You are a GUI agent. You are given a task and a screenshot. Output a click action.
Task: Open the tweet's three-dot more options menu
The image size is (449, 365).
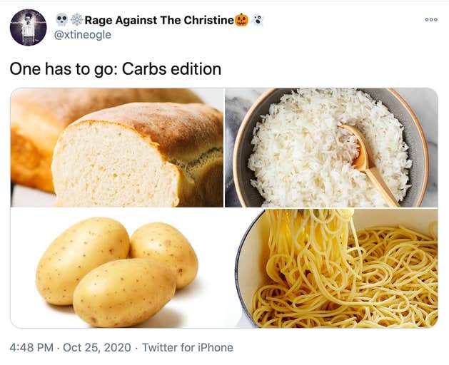tap(430, 19)
